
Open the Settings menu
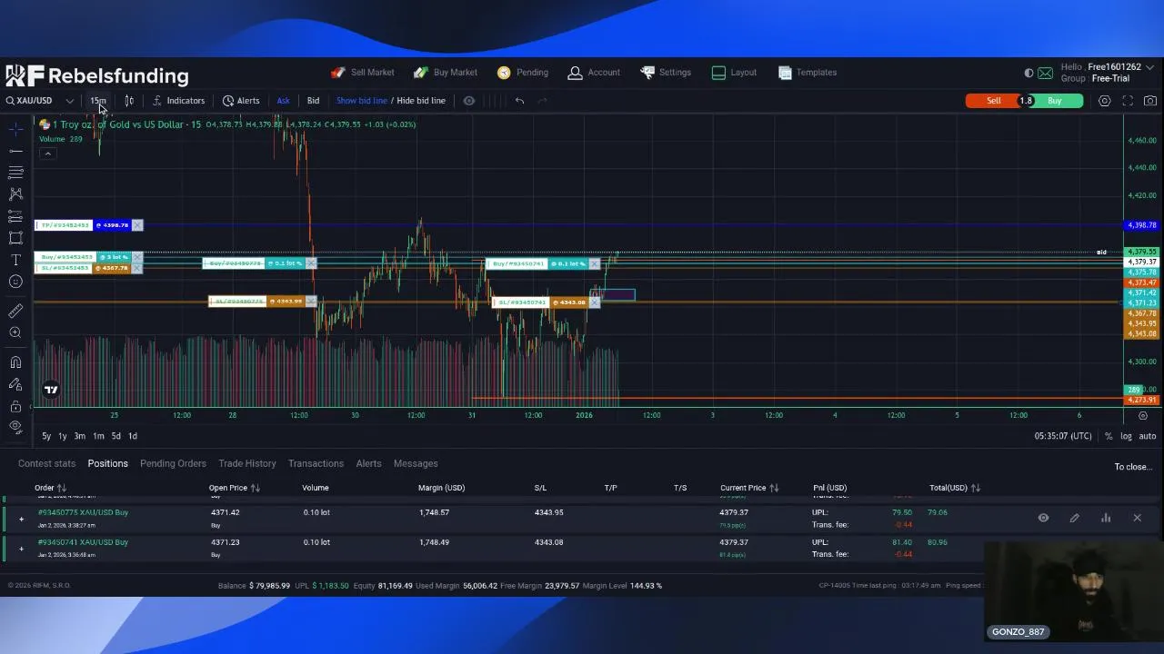666,73
